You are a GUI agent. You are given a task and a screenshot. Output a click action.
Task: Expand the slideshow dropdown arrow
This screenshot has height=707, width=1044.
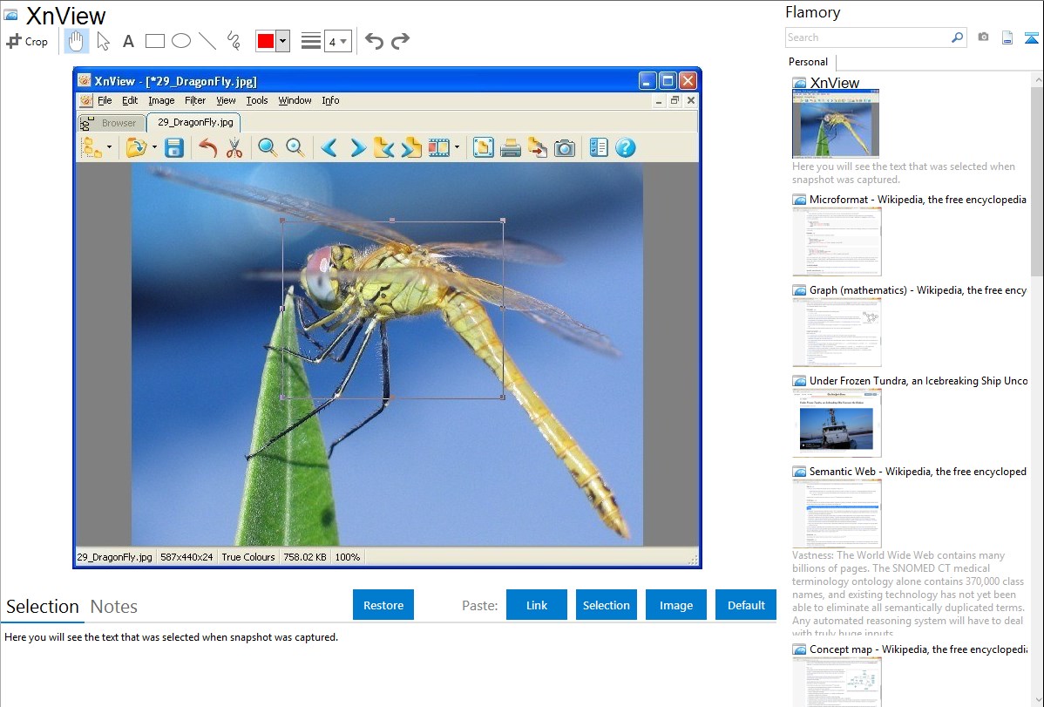tap(457, 147)
